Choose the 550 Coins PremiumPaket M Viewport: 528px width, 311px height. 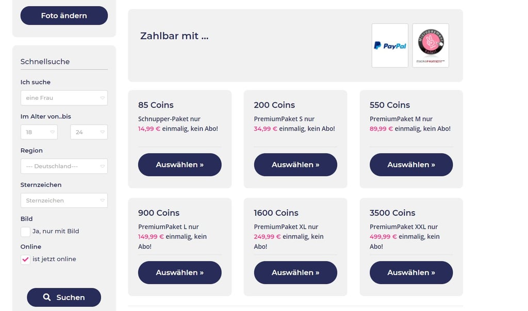[x=411, y=165]
